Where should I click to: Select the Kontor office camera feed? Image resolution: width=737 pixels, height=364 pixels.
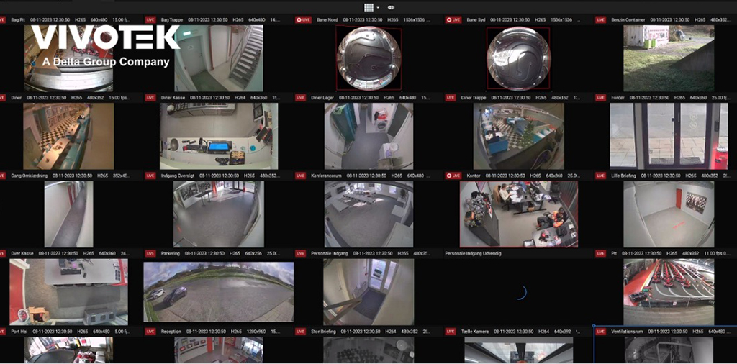click(518, 214)
